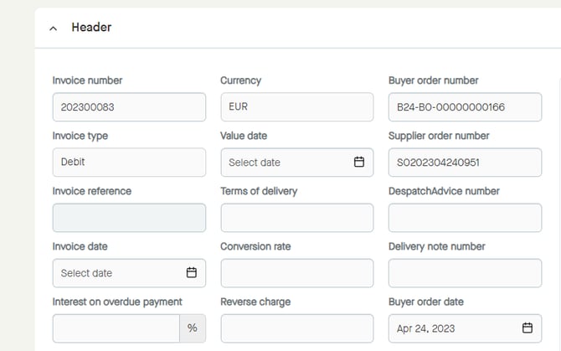The image size is (561, 351).
Task: Click the Currency label
Action: [241, 80]
